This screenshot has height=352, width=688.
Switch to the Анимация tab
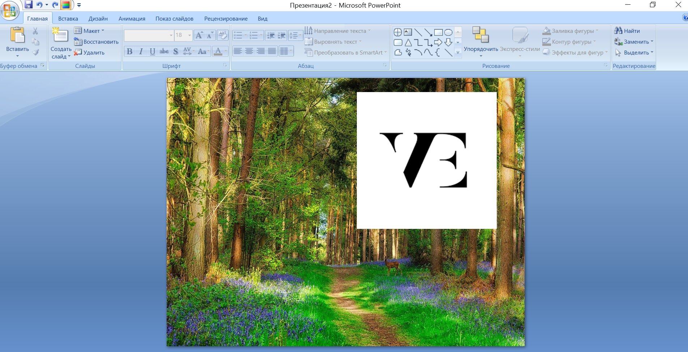[132, 18]
